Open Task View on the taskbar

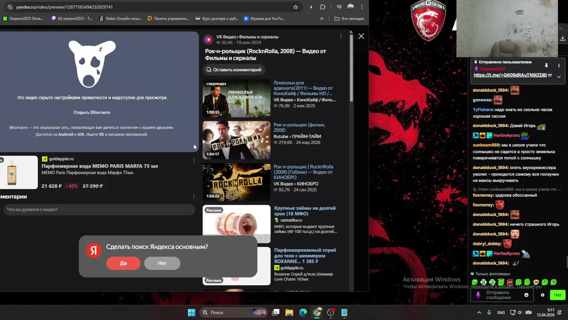tap(276, 312)
